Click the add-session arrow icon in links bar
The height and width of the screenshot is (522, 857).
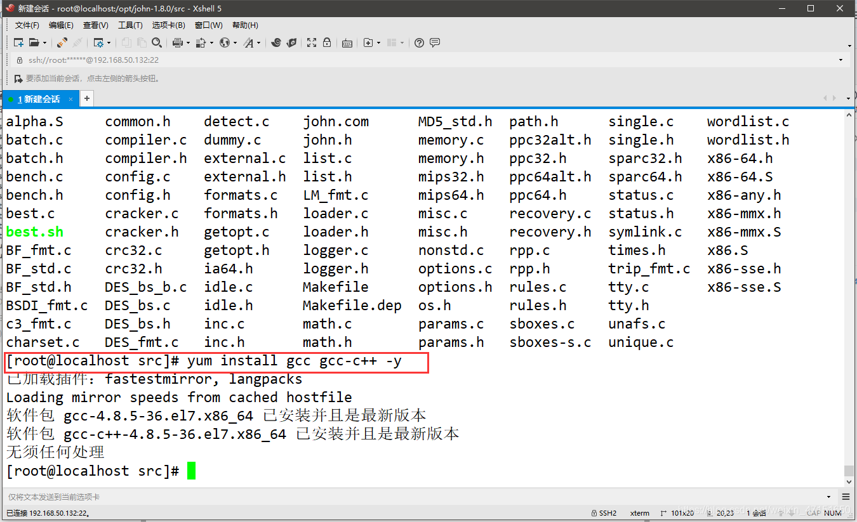[18, 79]
